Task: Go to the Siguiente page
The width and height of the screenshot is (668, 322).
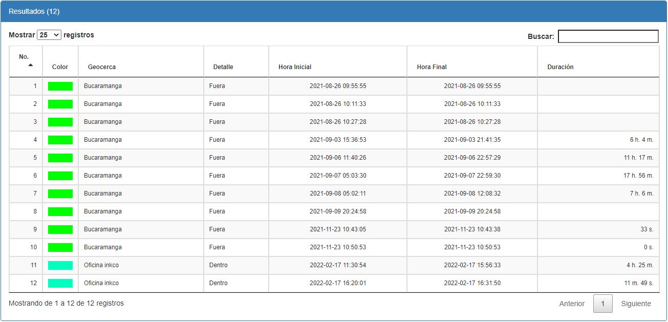Action: (x=636, y=304)
